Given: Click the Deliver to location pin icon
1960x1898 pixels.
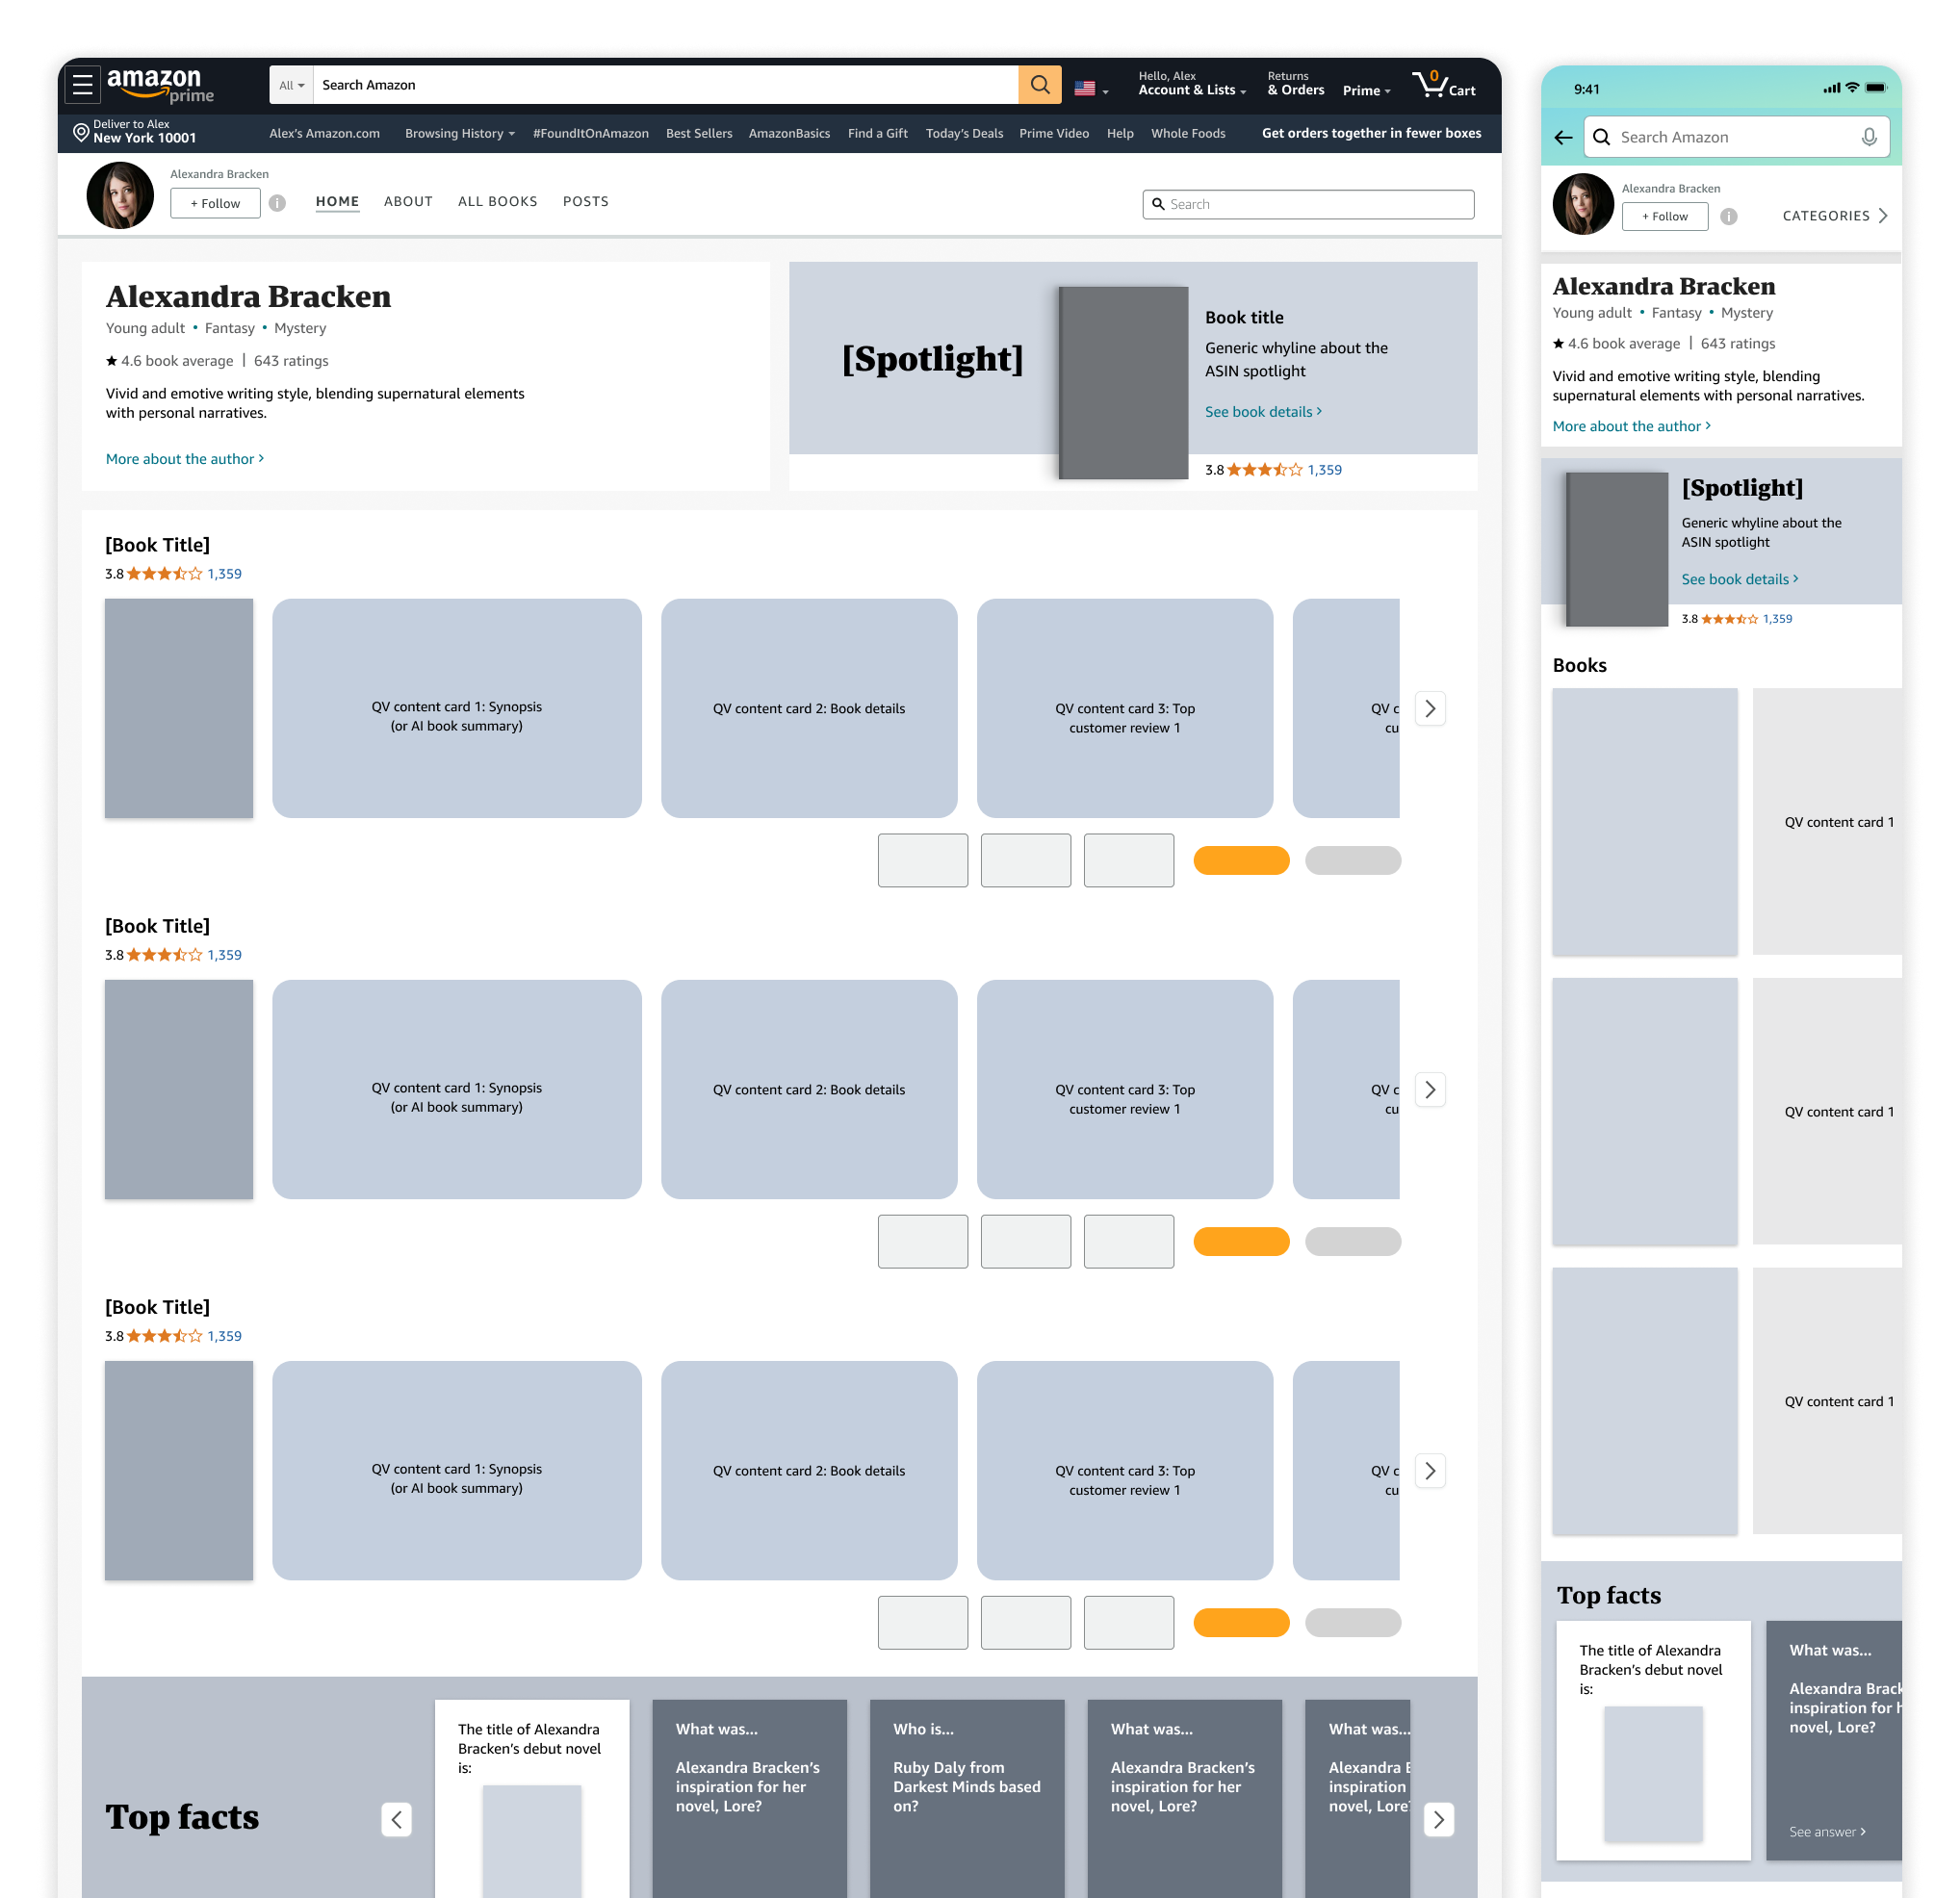Looking at the screenshot, I should tap(81, 132).
